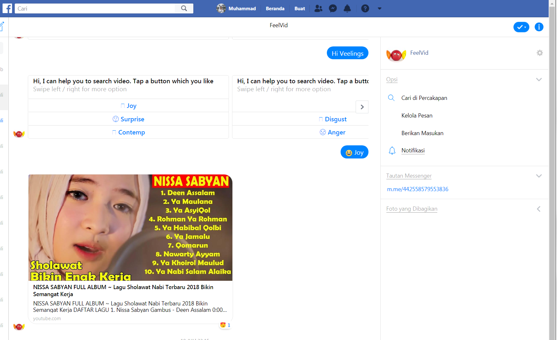557x340 pixels.
Task: Collapse the Opsi section
Action: [x=539, y=79]
